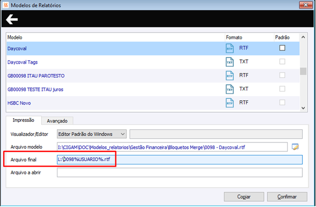Open the Visualizador/Editor dropdown

pyautogui.click(x=92, y=134)
